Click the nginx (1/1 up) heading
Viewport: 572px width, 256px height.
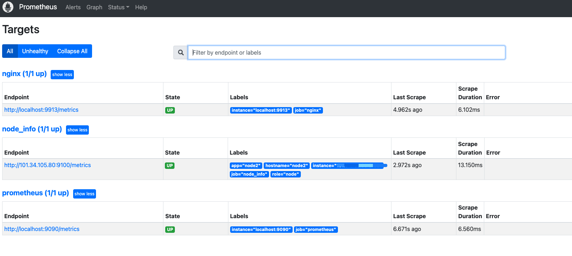(x=24, y=74)
